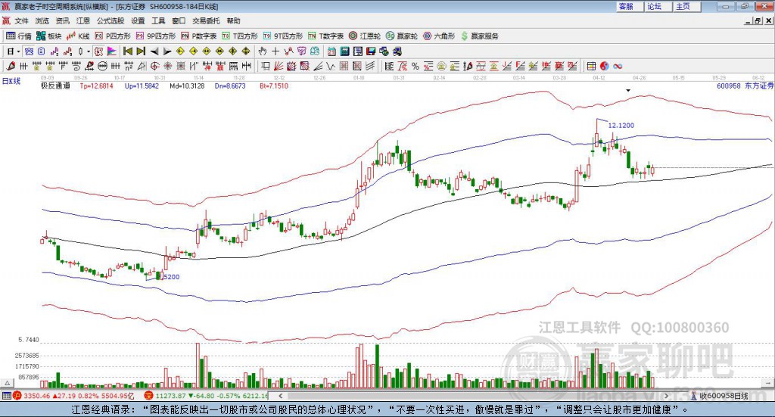The width and height of the screenshot is (775, 417).
Task: Jump to the first bar icon
Action: click(127, 51)
